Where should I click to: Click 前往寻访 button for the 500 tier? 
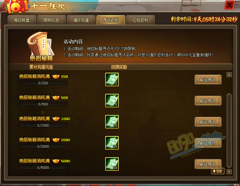coord(208,101)
